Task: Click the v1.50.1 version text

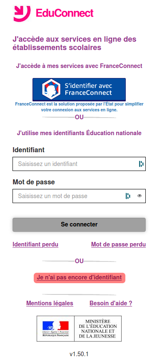Action: pos(79,354)
